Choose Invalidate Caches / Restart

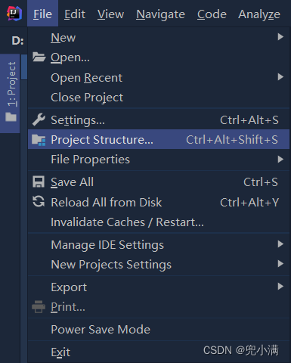coord(159,222)
